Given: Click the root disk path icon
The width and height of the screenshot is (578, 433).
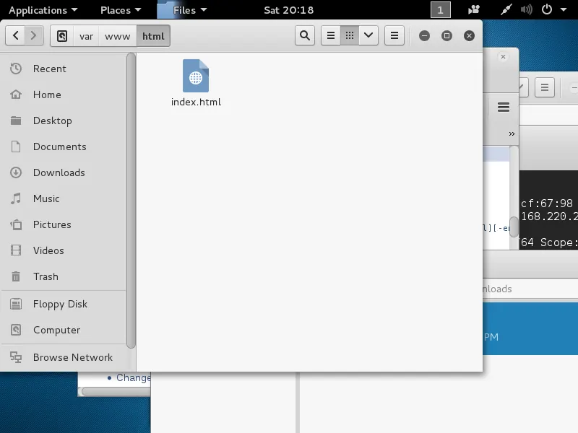Looking at the screenshot, I should click(x=62, y=36).
